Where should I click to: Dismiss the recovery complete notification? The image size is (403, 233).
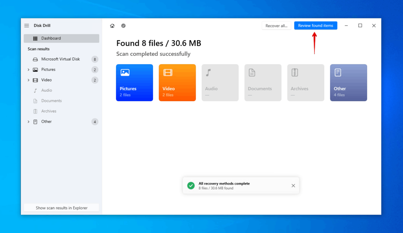[293, 185]
